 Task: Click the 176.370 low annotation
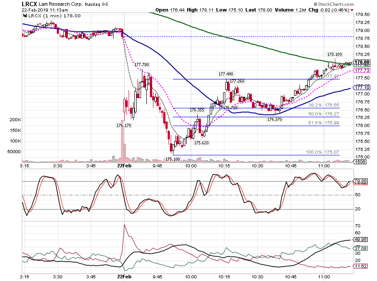[x=275, y=119]
